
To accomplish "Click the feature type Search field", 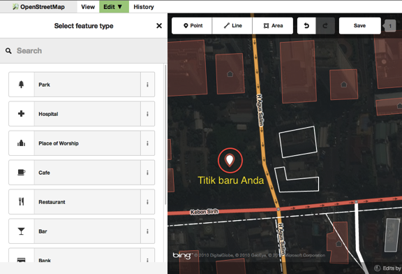I will pyautogui.click(x=84, y=51).
